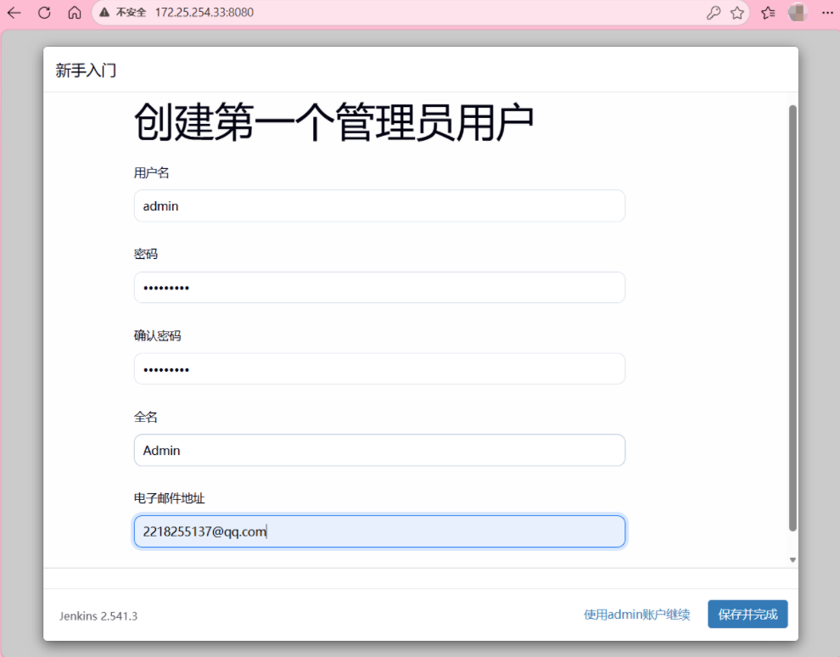This screenshot has height=657, width=840.
Task: Click the 创建第一个管理员用户 heading
Action: click(x=333, y=123)
